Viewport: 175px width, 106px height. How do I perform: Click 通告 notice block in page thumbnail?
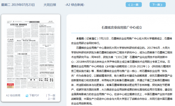33,83
